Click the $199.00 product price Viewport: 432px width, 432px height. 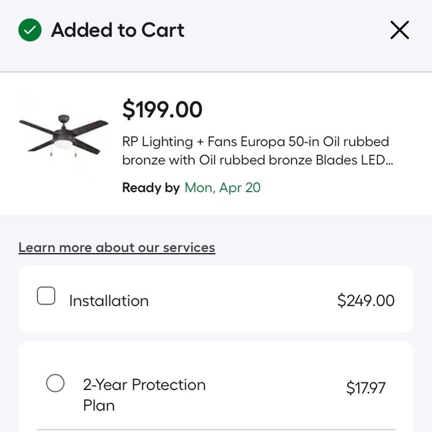pyautogui.click(x=162, y=110)
